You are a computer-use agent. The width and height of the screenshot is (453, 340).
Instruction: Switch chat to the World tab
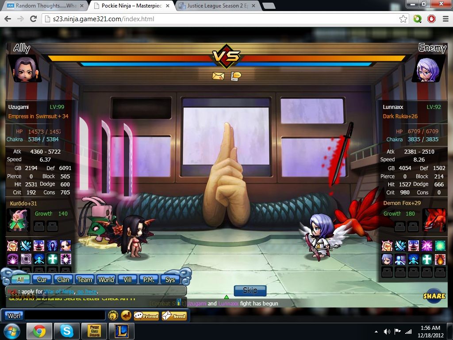tap(106, 280)
